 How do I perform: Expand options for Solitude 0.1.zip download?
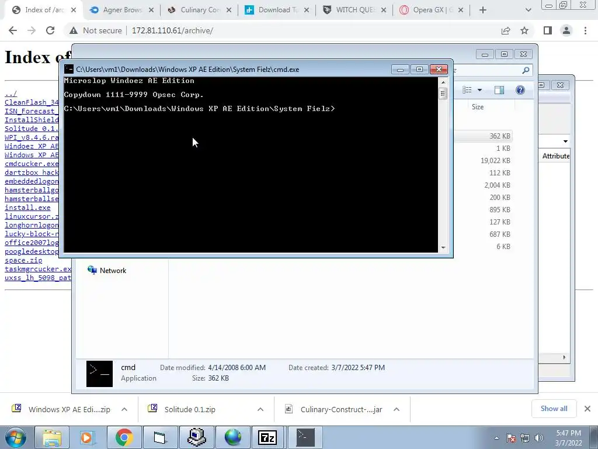tap(260, 409)
